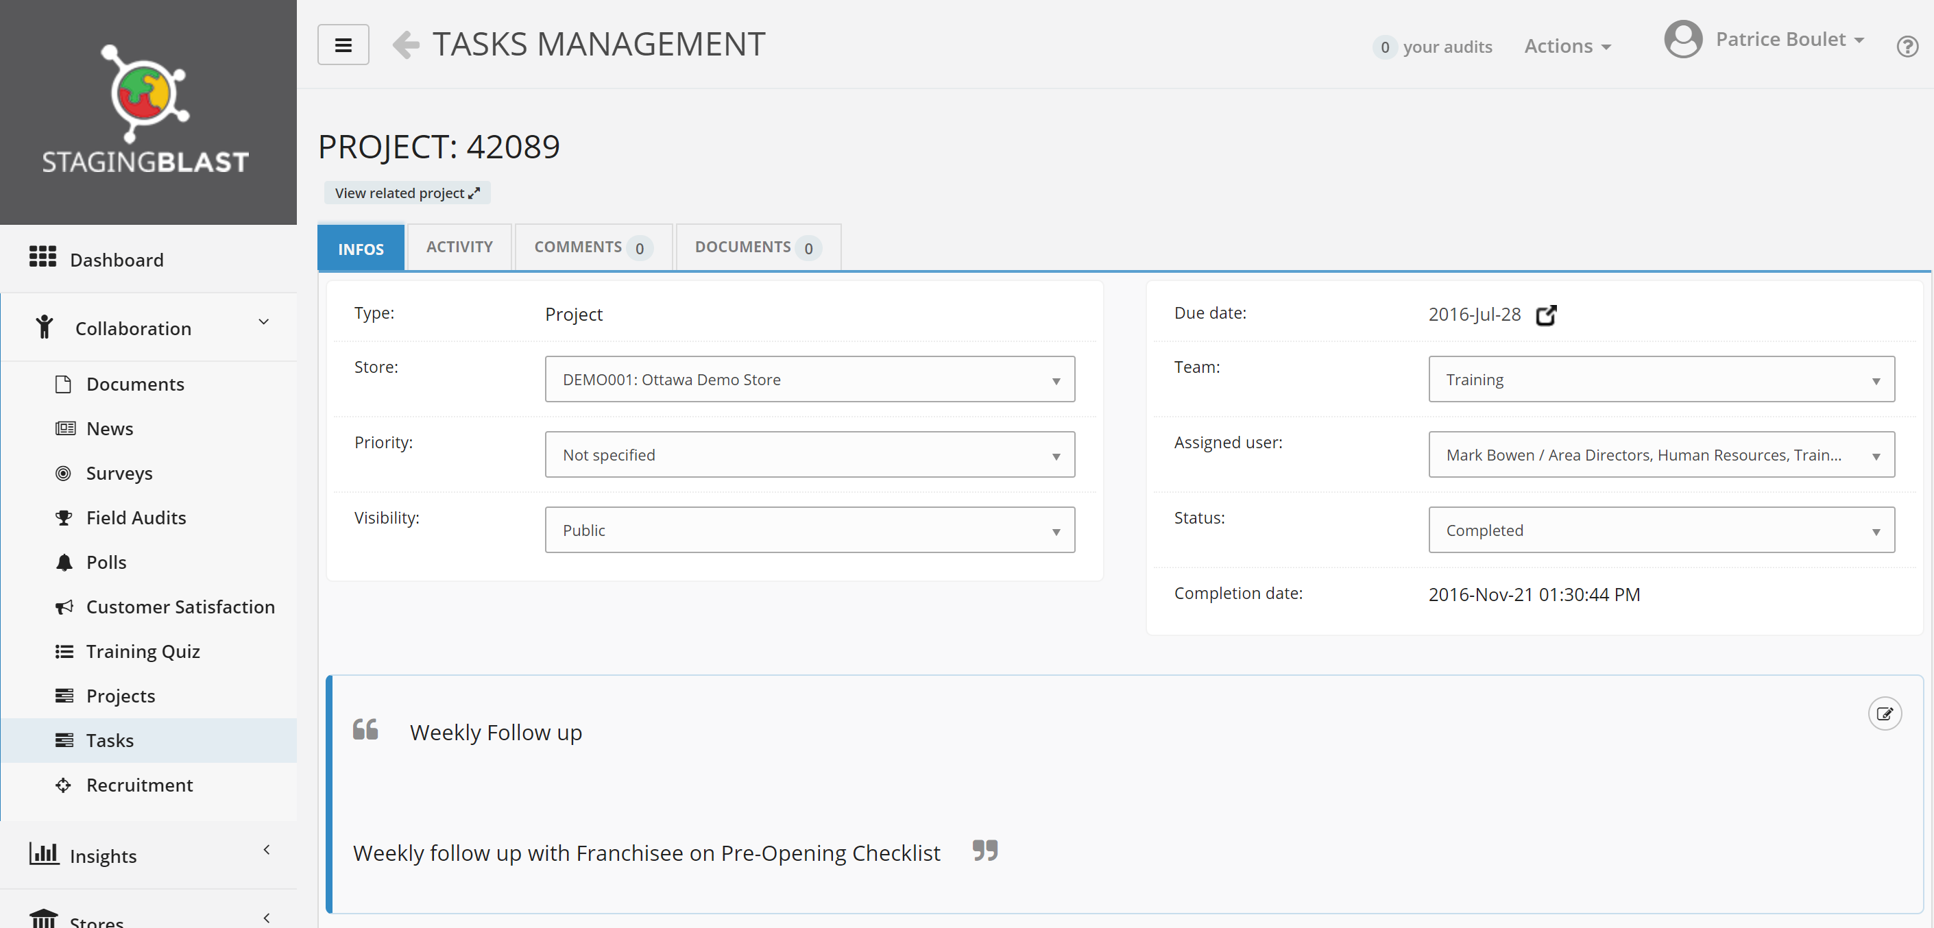Switch to the Activity tab
The width and height of the screenshot is (1934, 928).
(459, 247)
